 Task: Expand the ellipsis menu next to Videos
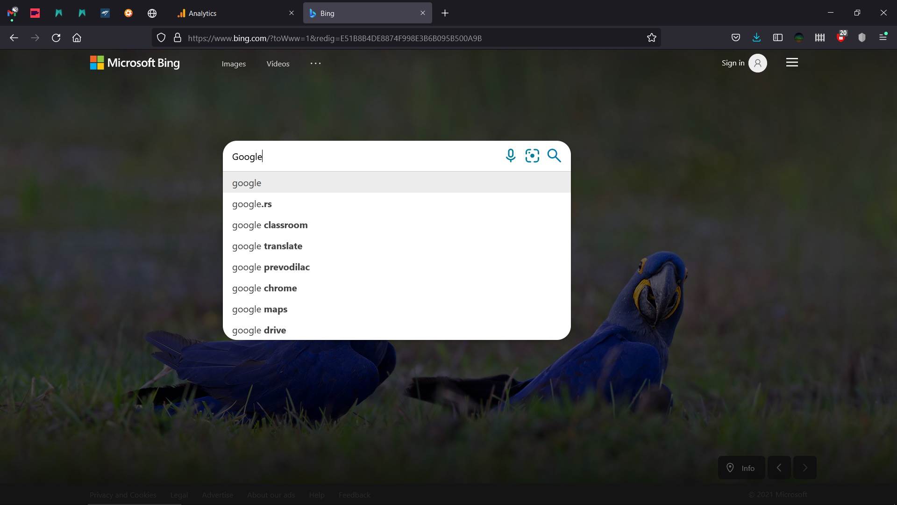click(x=315, y=64)
